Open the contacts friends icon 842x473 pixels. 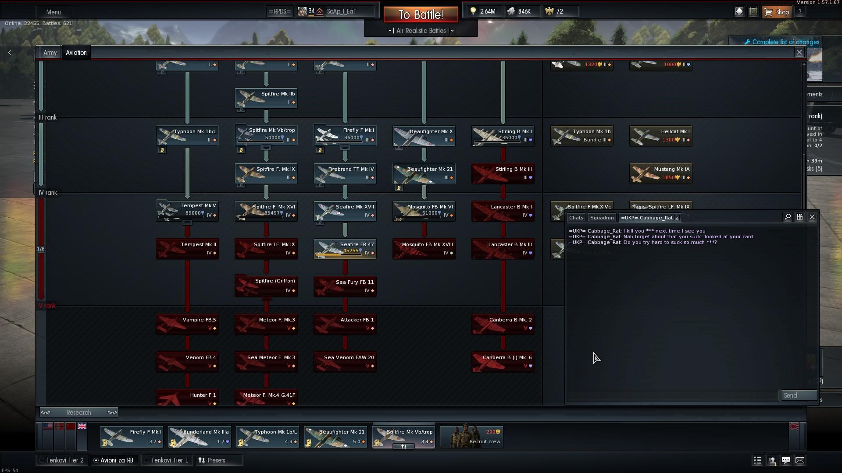coord(772,460)
